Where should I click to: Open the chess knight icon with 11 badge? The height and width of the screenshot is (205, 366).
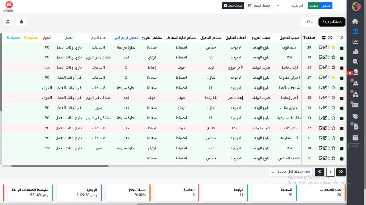pyautogui.click(x=355, y=72)
